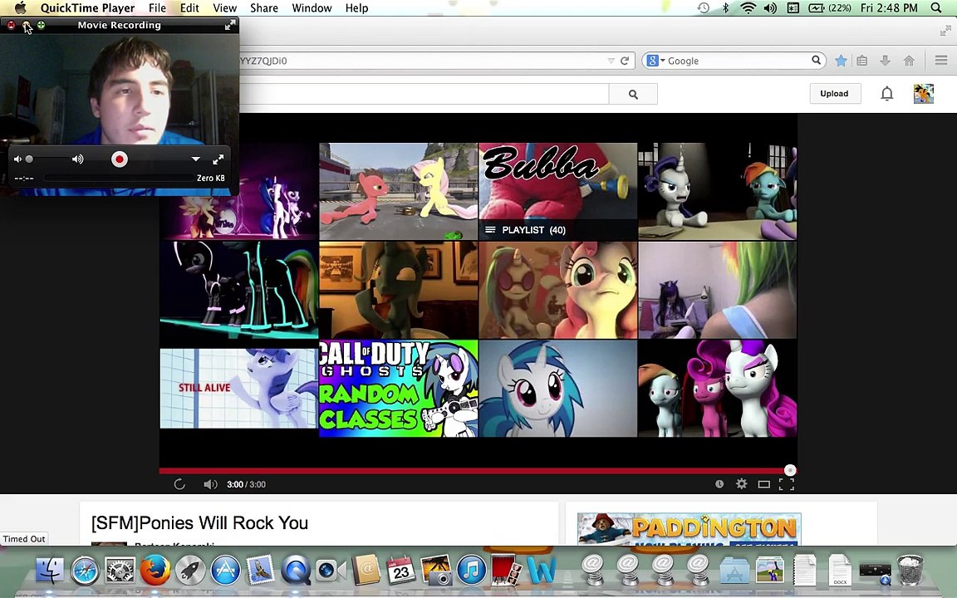957x598 pixels.
Task: Open search engine selector dropdown next to Google
Action: tap(655, 61)
